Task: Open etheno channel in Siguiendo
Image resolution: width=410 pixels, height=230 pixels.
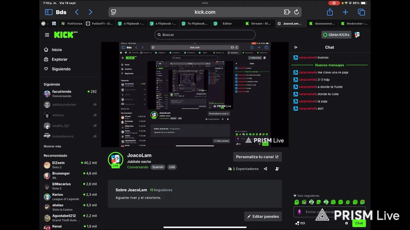Action: (x=70, y=115)
